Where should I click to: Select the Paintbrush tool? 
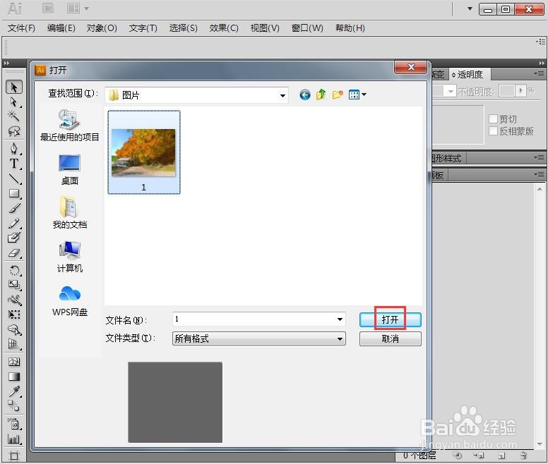pos(14,208)
